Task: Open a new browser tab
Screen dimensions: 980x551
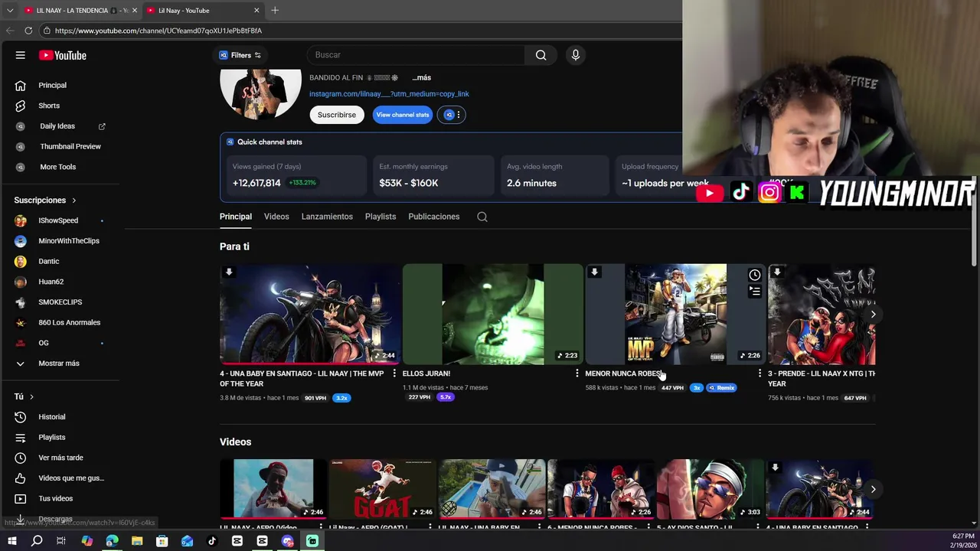Action: (275, 10)
